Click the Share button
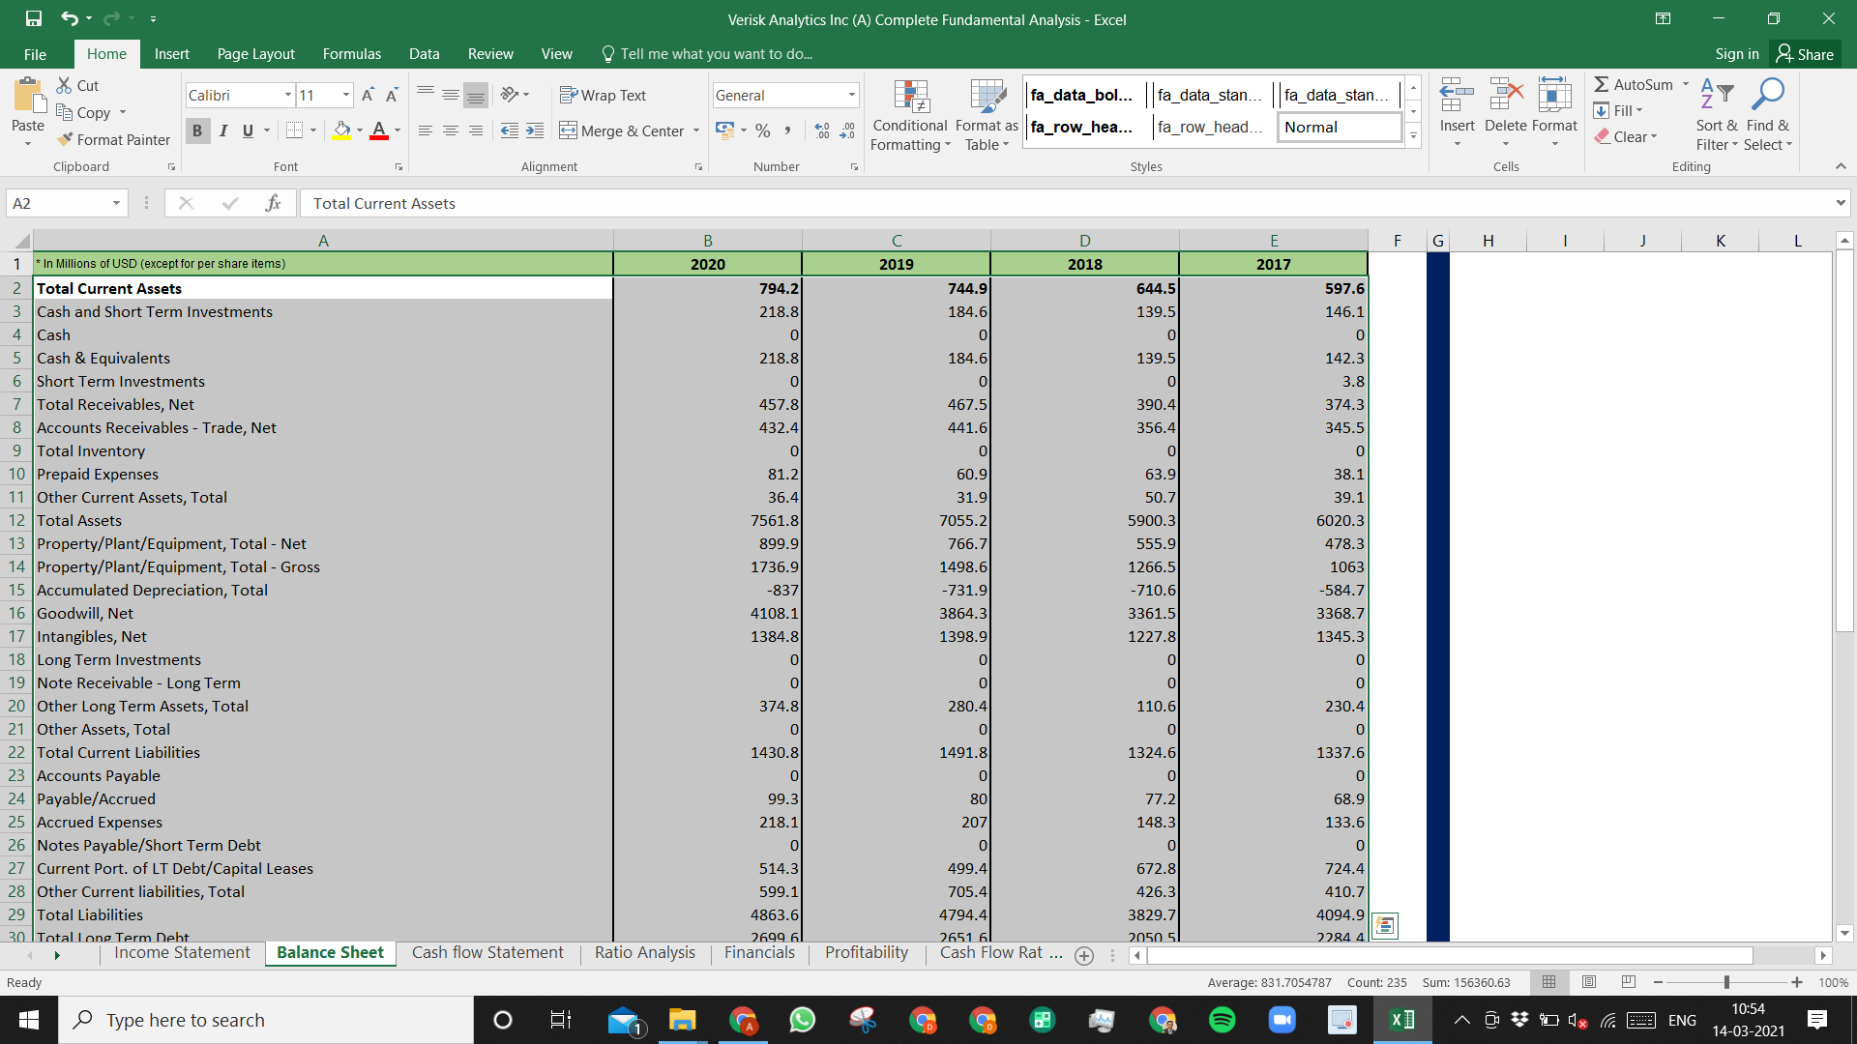Image resolution: width=1857 pixels, height=1044 pixels. tap(1805, 54)
